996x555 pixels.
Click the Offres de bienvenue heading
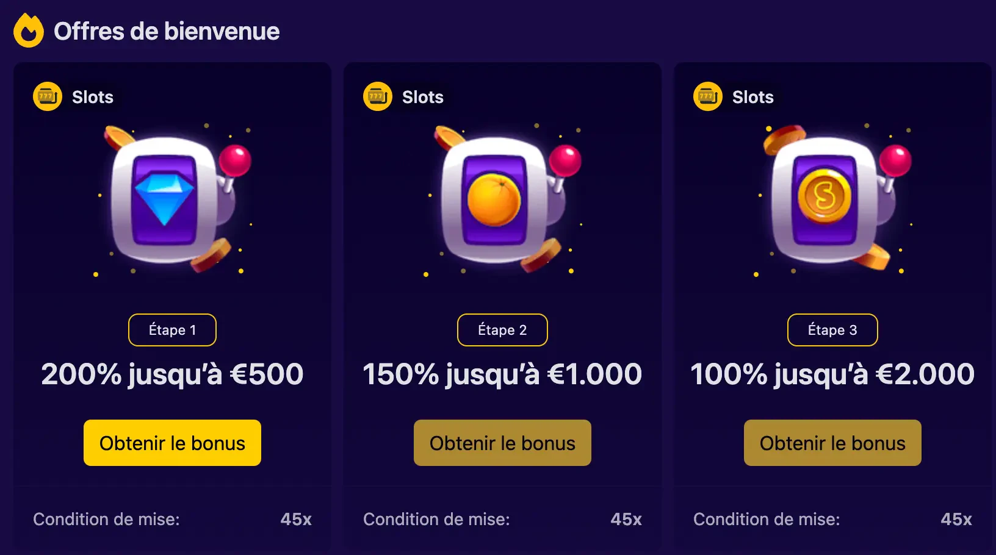[167, 31]
